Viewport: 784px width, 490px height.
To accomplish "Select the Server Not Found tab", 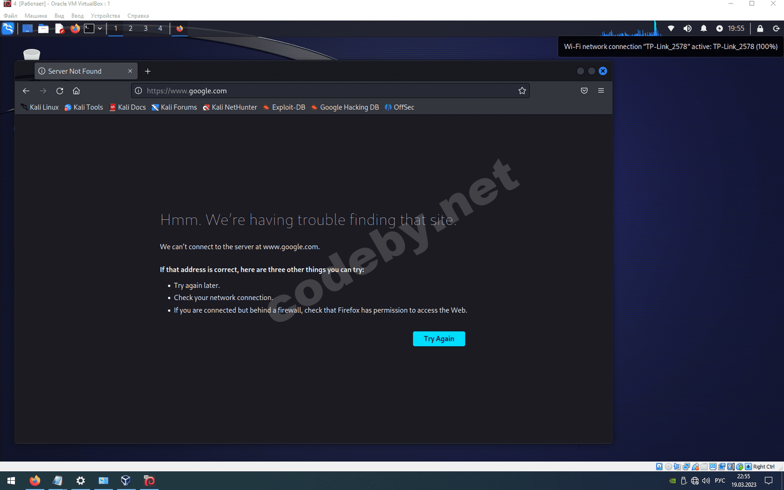I will [x=86, y=71].
